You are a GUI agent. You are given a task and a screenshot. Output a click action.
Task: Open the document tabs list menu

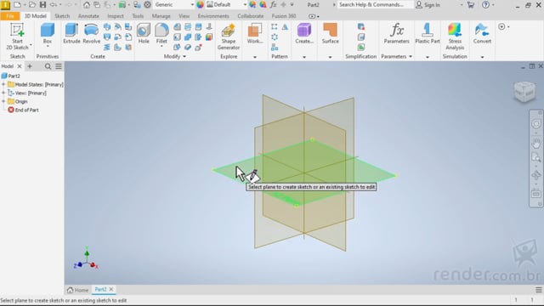538,290
